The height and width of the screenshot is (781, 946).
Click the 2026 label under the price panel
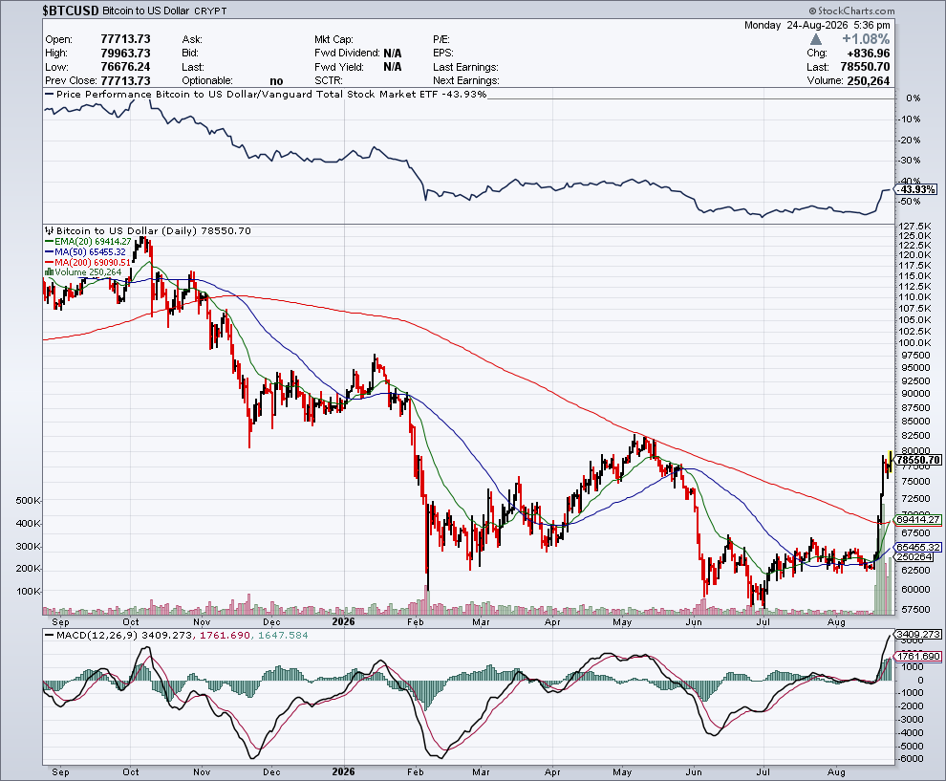coord(344,621)
